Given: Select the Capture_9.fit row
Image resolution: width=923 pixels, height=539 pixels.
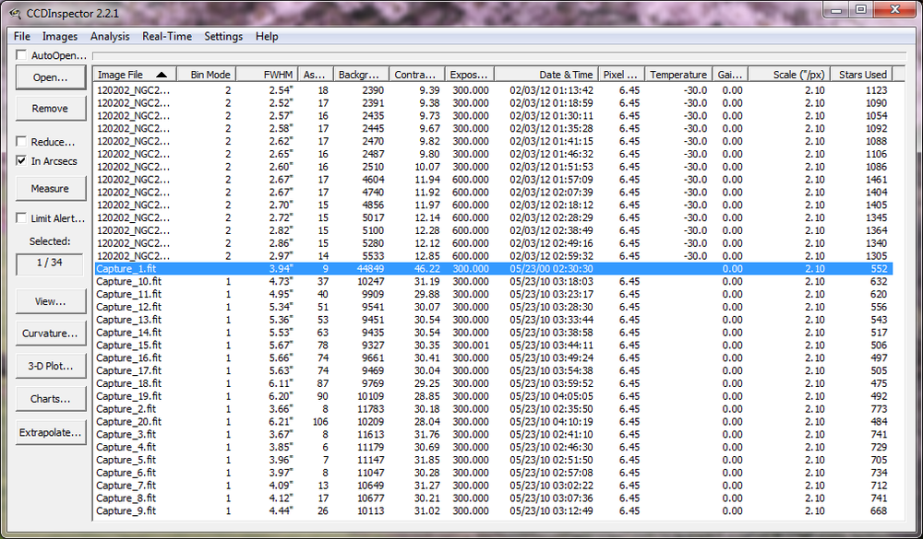Looking at the screenshot, I should 494,510.
